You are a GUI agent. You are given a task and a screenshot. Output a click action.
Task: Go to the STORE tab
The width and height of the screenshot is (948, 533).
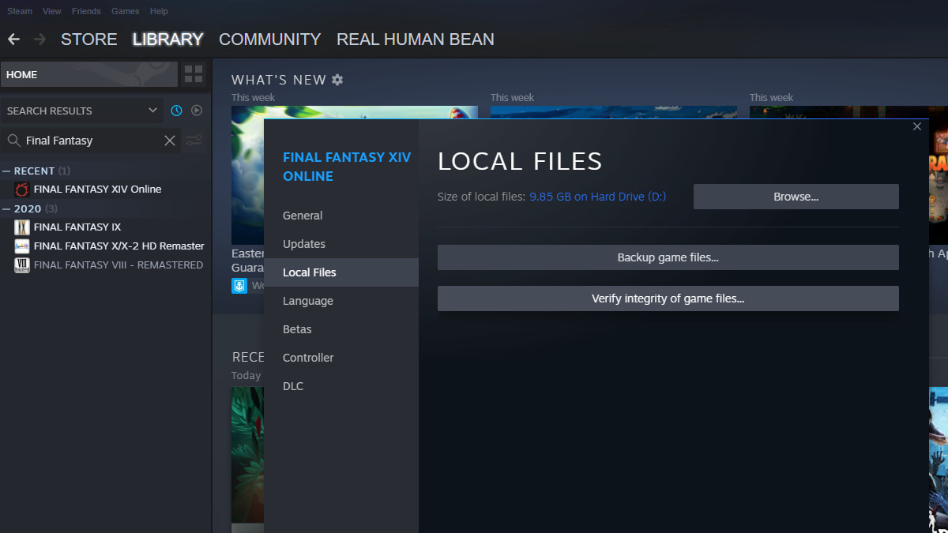point(88,39)
